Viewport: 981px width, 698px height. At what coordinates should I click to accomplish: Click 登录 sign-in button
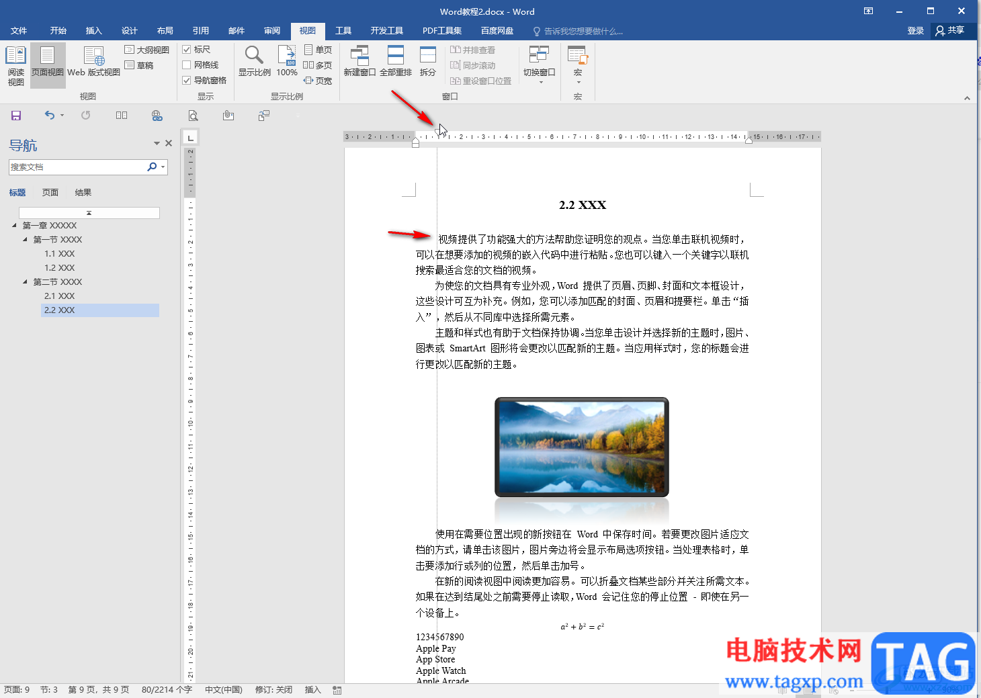pyautogui.click(x=916, y=31)
